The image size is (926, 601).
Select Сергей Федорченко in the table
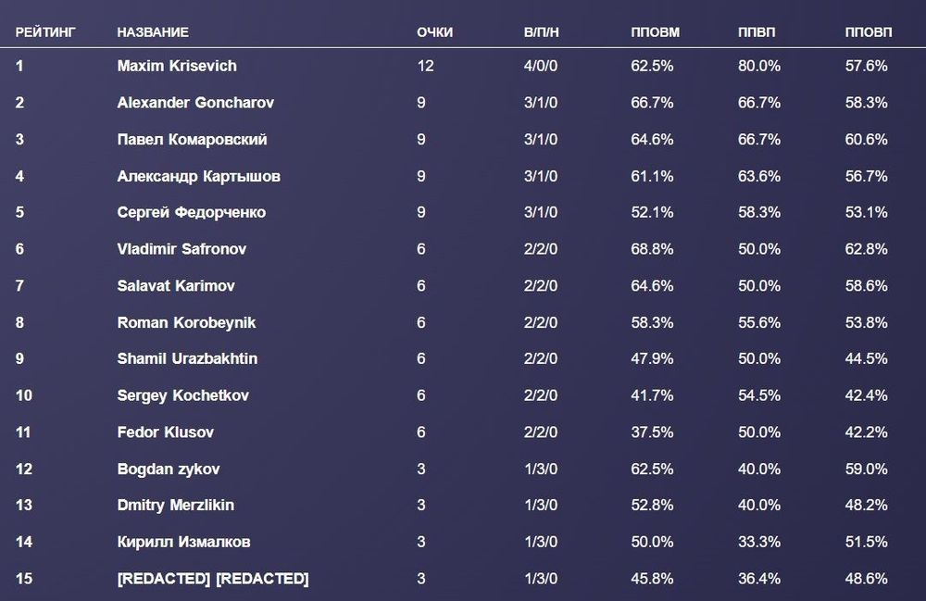[192, 213]
